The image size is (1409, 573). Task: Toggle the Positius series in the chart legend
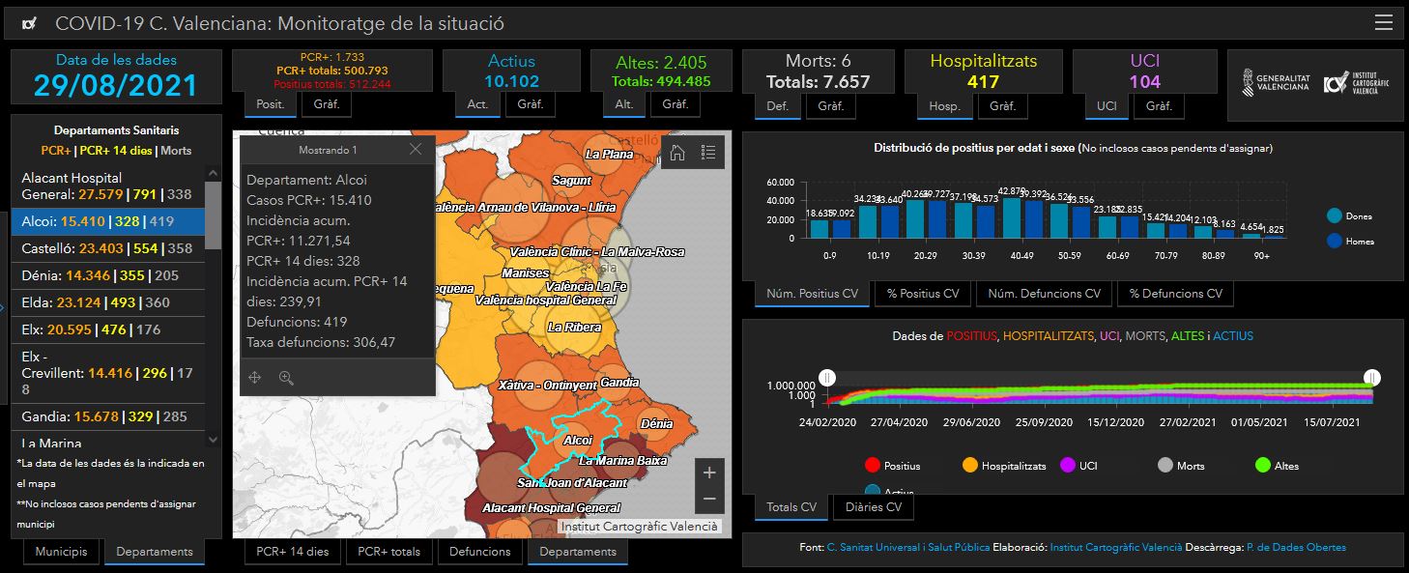(874, 466)
